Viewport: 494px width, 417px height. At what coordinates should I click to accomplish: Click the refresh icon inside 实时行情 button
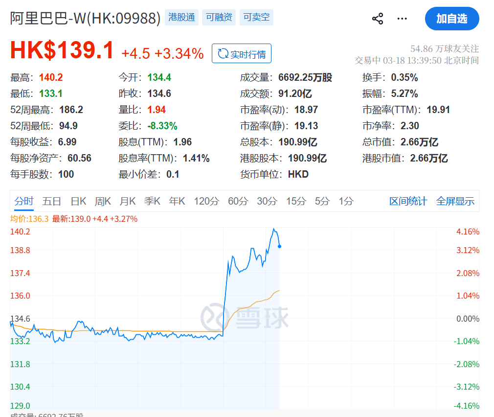click(224, 54)
